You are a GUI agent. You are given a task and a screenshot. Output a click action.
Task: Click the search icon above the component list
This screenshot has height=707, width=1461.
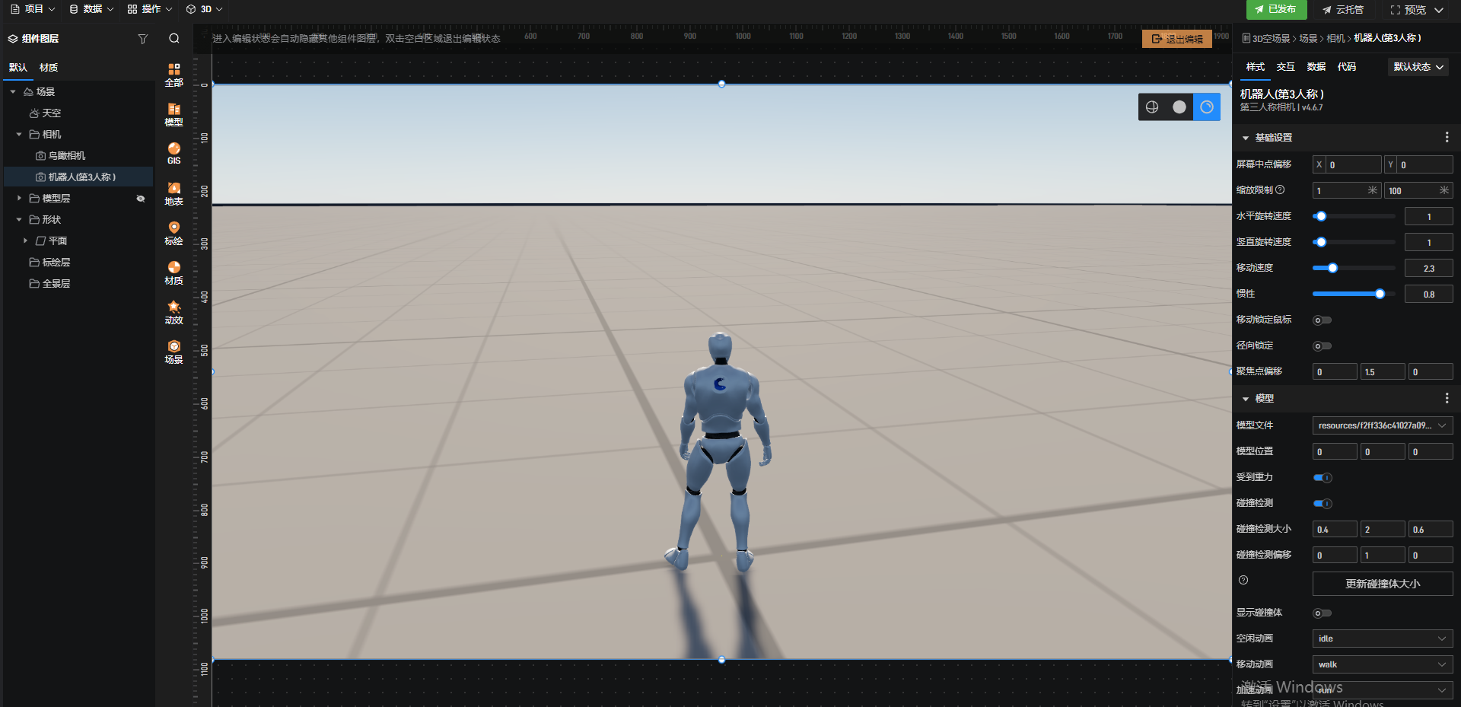[x=174, y=39]
